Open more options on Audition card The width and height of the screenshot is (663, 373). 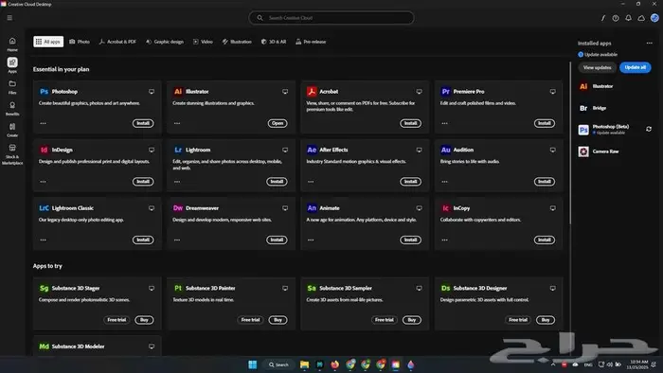445,182
